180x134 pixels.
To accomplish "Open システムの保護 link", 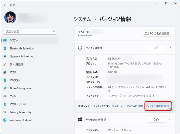I will click(x=135, y=106).
